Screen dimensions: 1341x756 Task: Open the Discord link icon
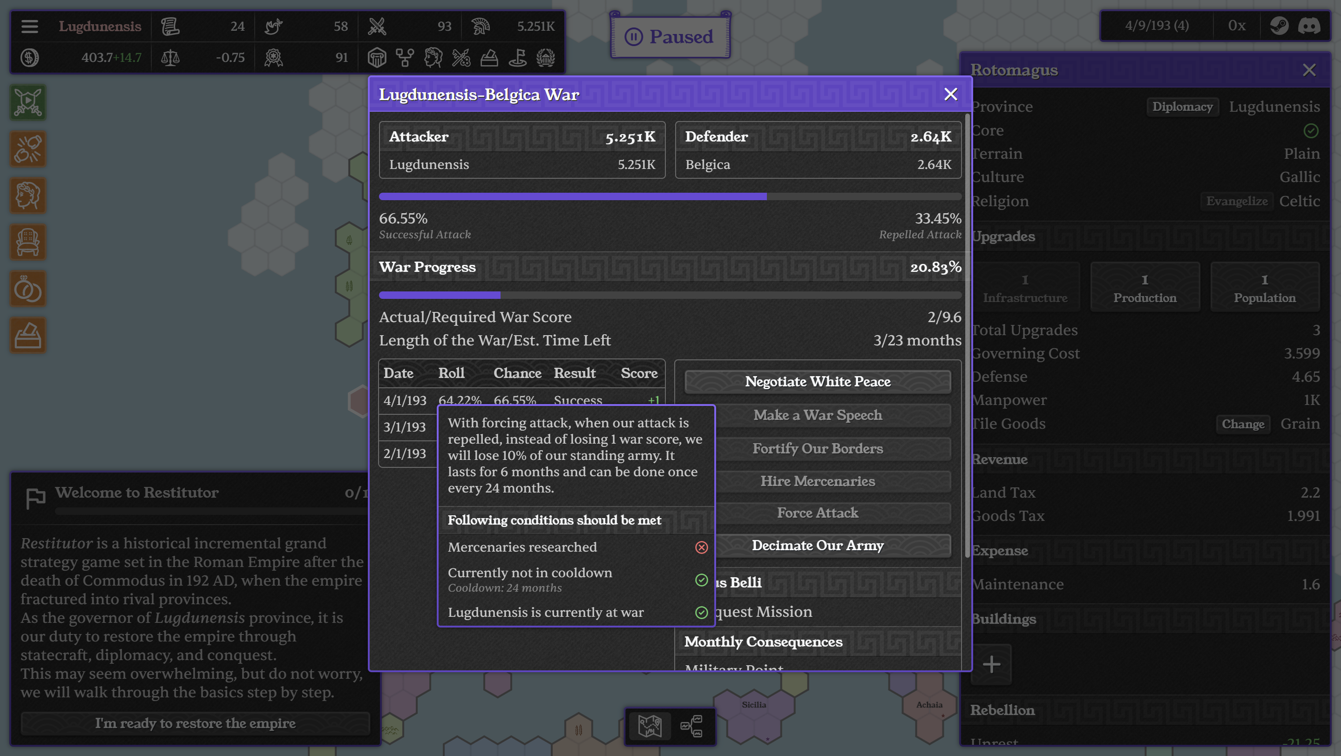(1309, 26)
